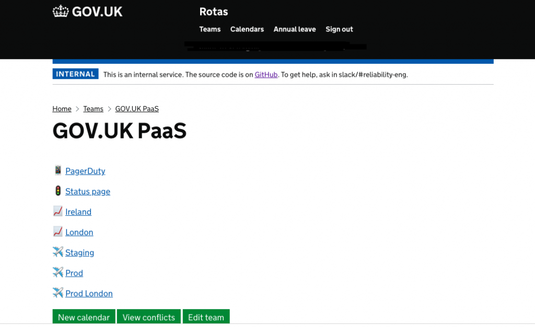Image resolution: width=535 pixels, height=327 pixels.
Task: Go to Teams breadcrumb link
Action: [93, 109]
